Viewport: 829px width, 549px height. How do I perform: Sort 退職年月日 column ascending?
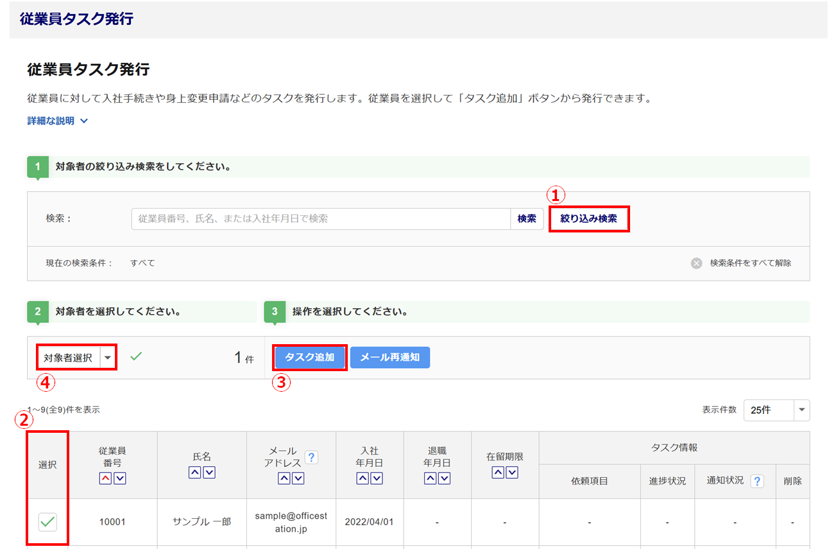pyautogui.click(x=431, y=478)
